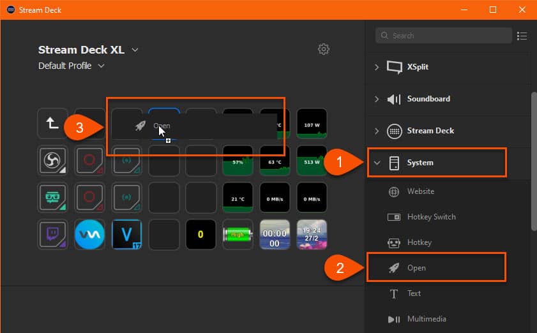Select the Hotkey action label
The height and width of the screenshot is (333, 537).
click(x=419, y=242)
